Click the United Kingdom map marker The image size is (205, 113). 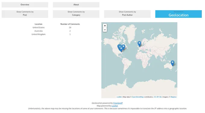[x=139, y=44]
